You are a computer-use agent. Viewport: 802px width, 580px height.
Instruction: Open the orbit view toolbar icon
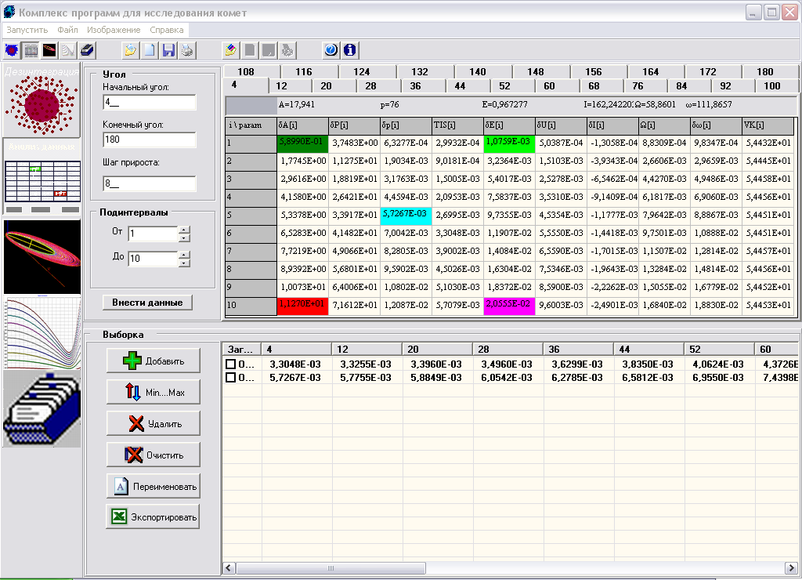[49, 50]
